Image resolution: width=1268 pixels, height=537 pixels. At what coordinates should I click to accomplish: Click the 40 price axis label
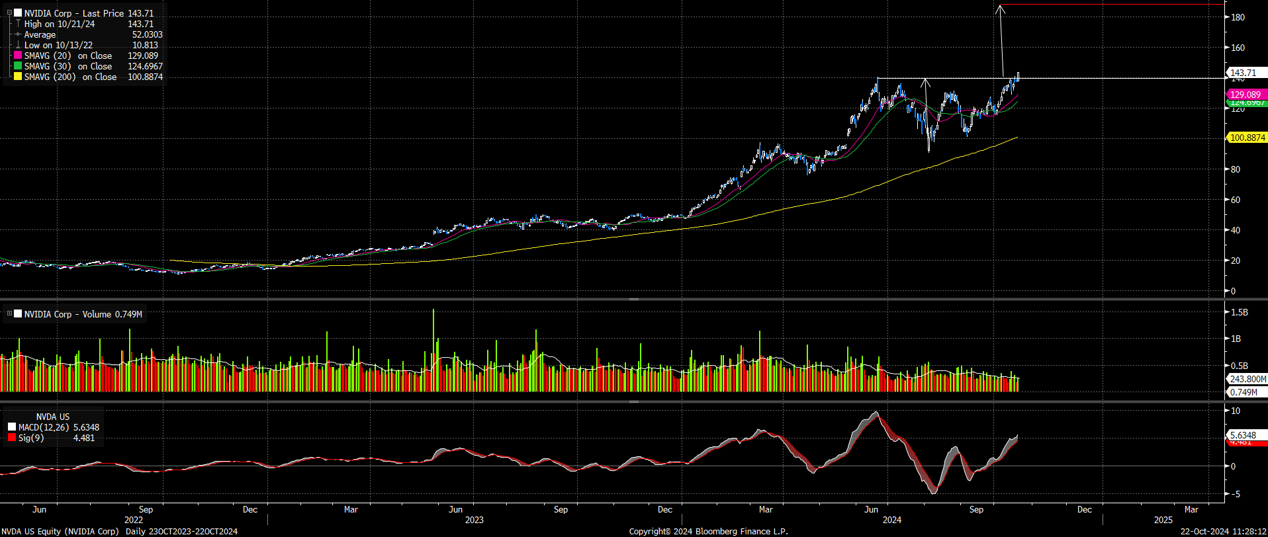click(x=1236, y=230)
